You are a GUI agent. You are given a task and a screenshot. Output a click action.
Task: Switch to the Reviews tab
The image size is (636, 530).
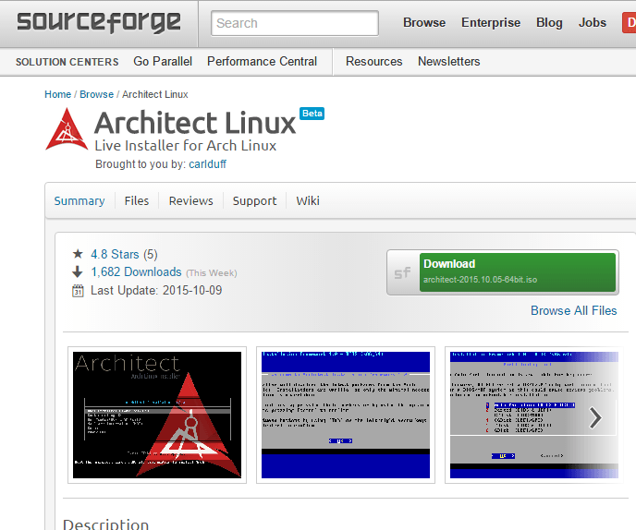191,201
